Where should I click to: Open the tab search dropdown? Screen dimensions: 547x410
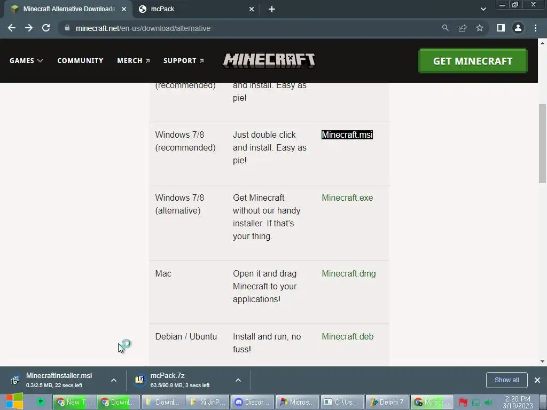[x=483, y=9]
